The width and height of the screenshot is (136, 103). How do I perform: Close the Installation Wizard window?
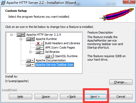[x=129, y=2]
